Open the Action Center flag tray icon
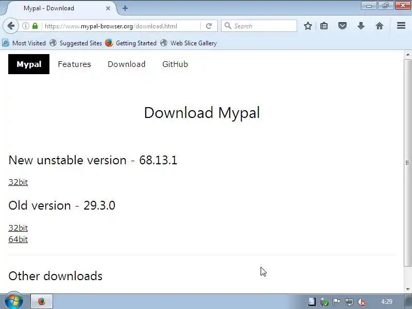Image resolution: width=412 pixels, height=309 pixels. click(x=336, y=302)
